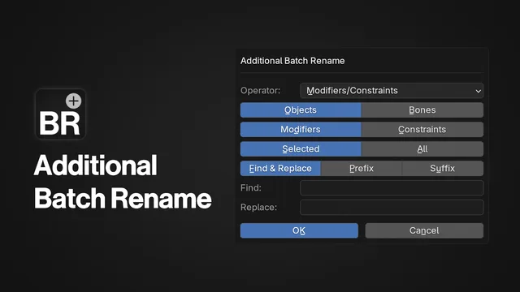Open the Operator dropdown showing Modifiers/Constraints

[x=392, y=91]
